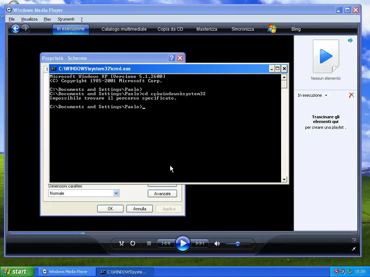Open the ? help menu
The image size is (370, 277).
coord(82,19)
